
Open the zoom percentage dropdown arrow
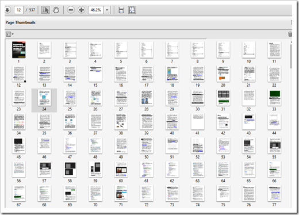pyautogui.click(x=107, y=10)
